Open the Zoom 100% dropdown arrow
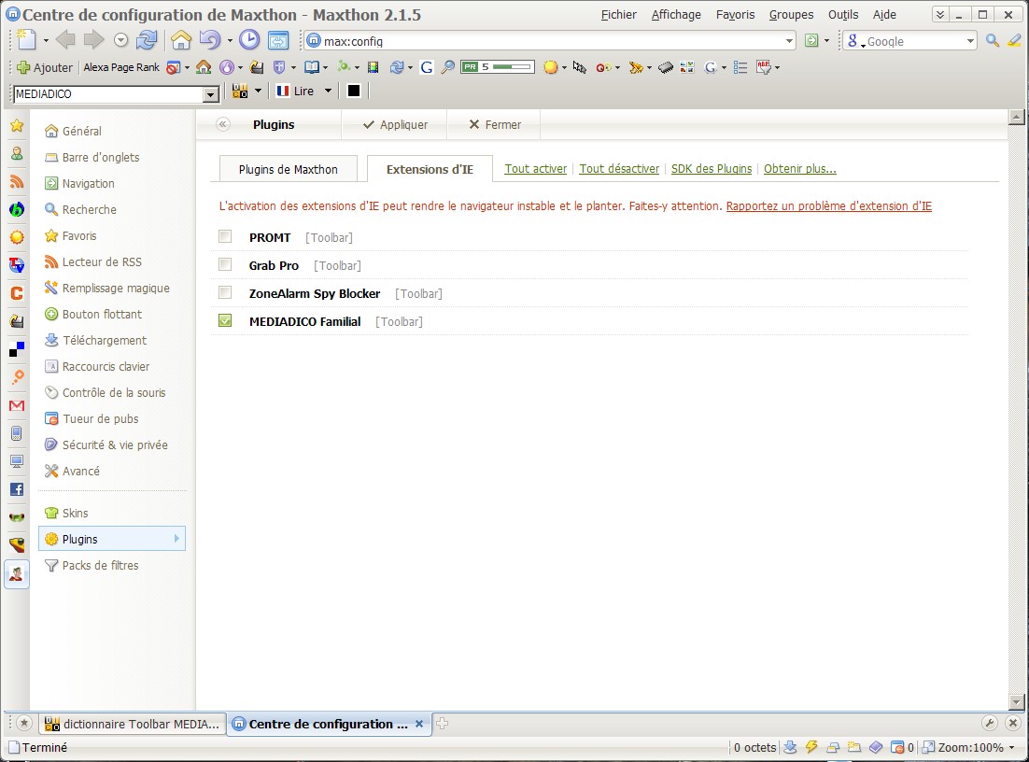Screen dimensions: 1029x762 click(1011, 748)
